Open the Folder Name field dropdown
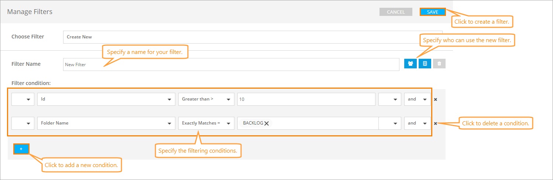 point(106,123)
